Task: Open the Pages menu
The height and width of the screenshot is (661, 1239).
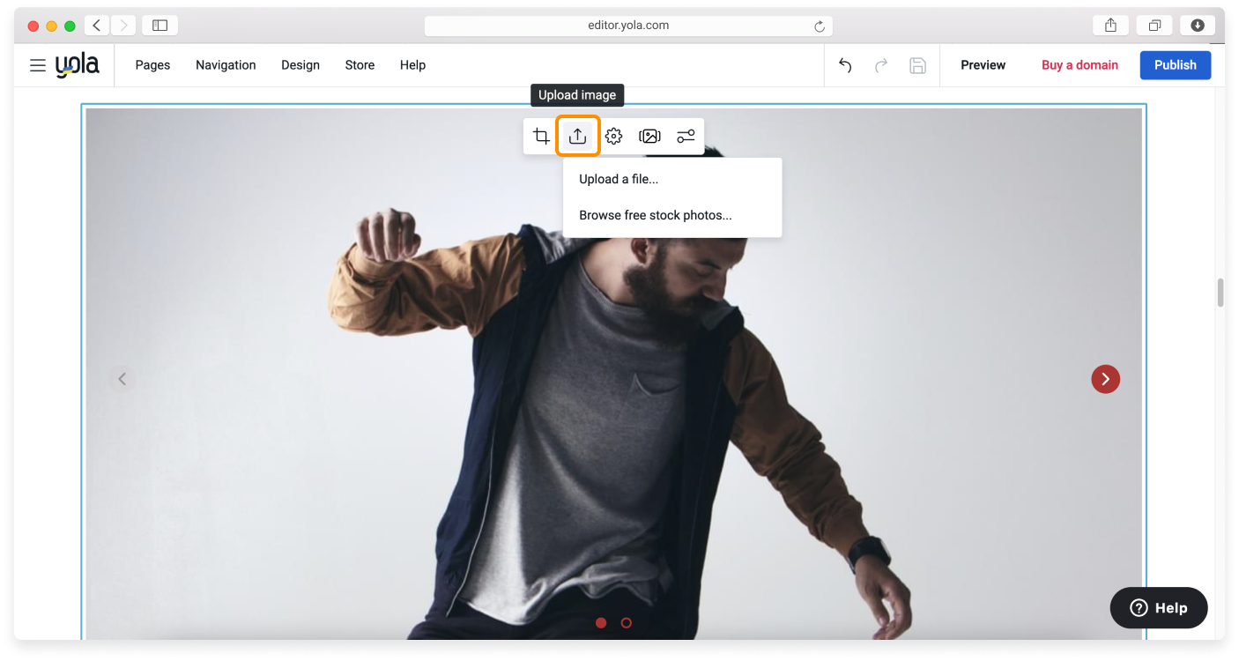Action: (x=152, y=65)
